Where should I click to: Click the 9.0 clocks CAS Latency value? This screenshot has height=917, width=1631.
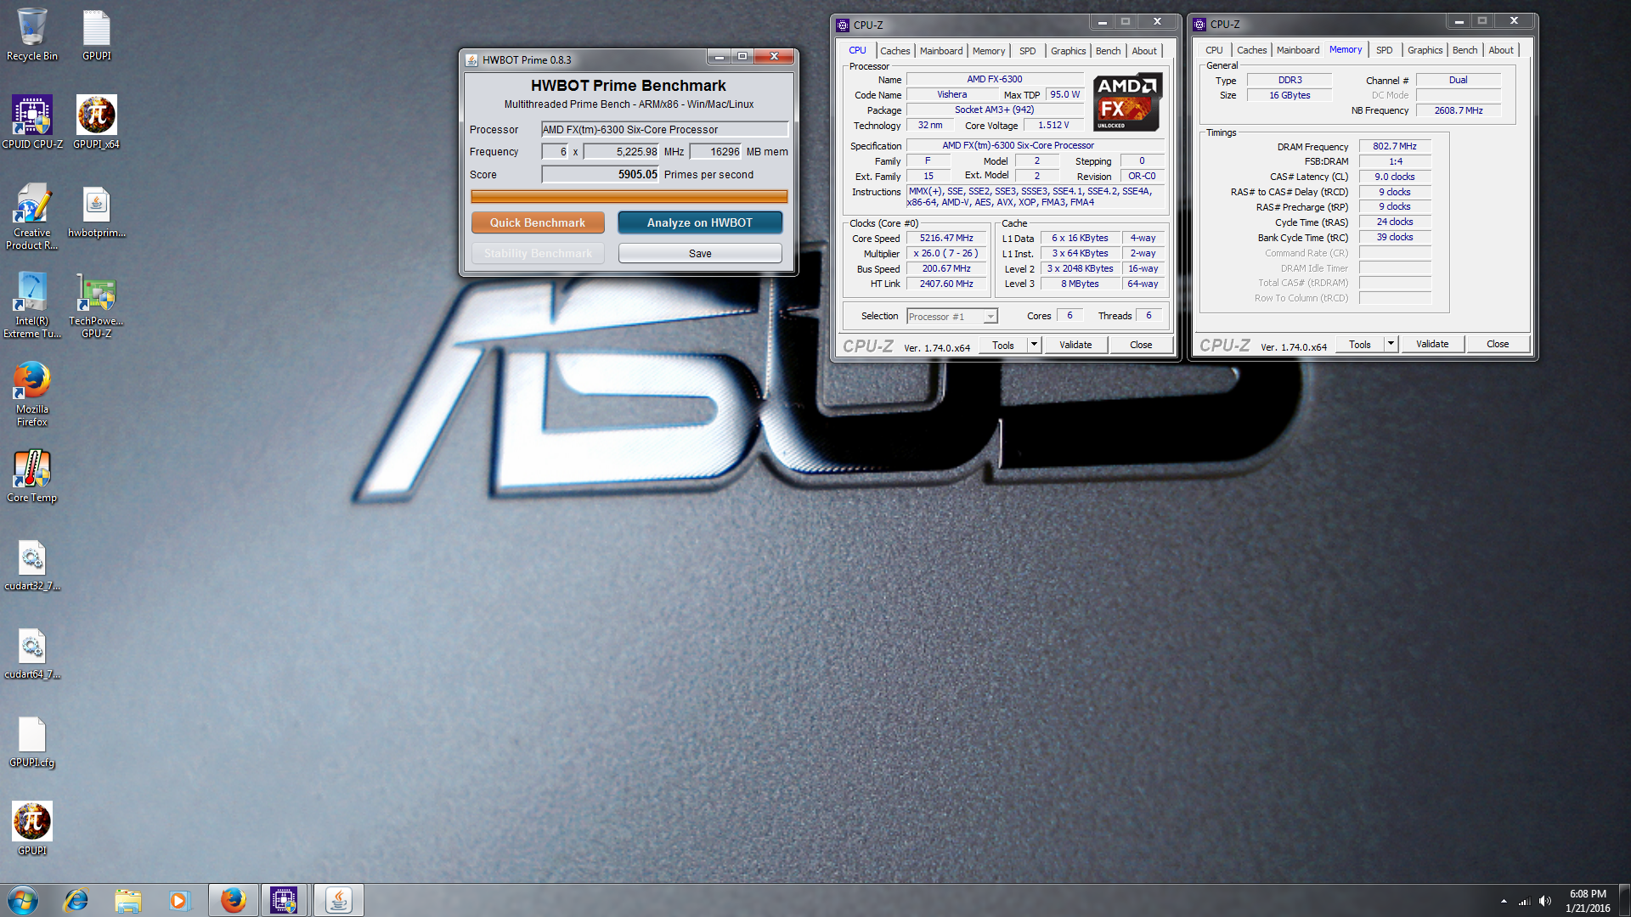tap(1395, 177)
